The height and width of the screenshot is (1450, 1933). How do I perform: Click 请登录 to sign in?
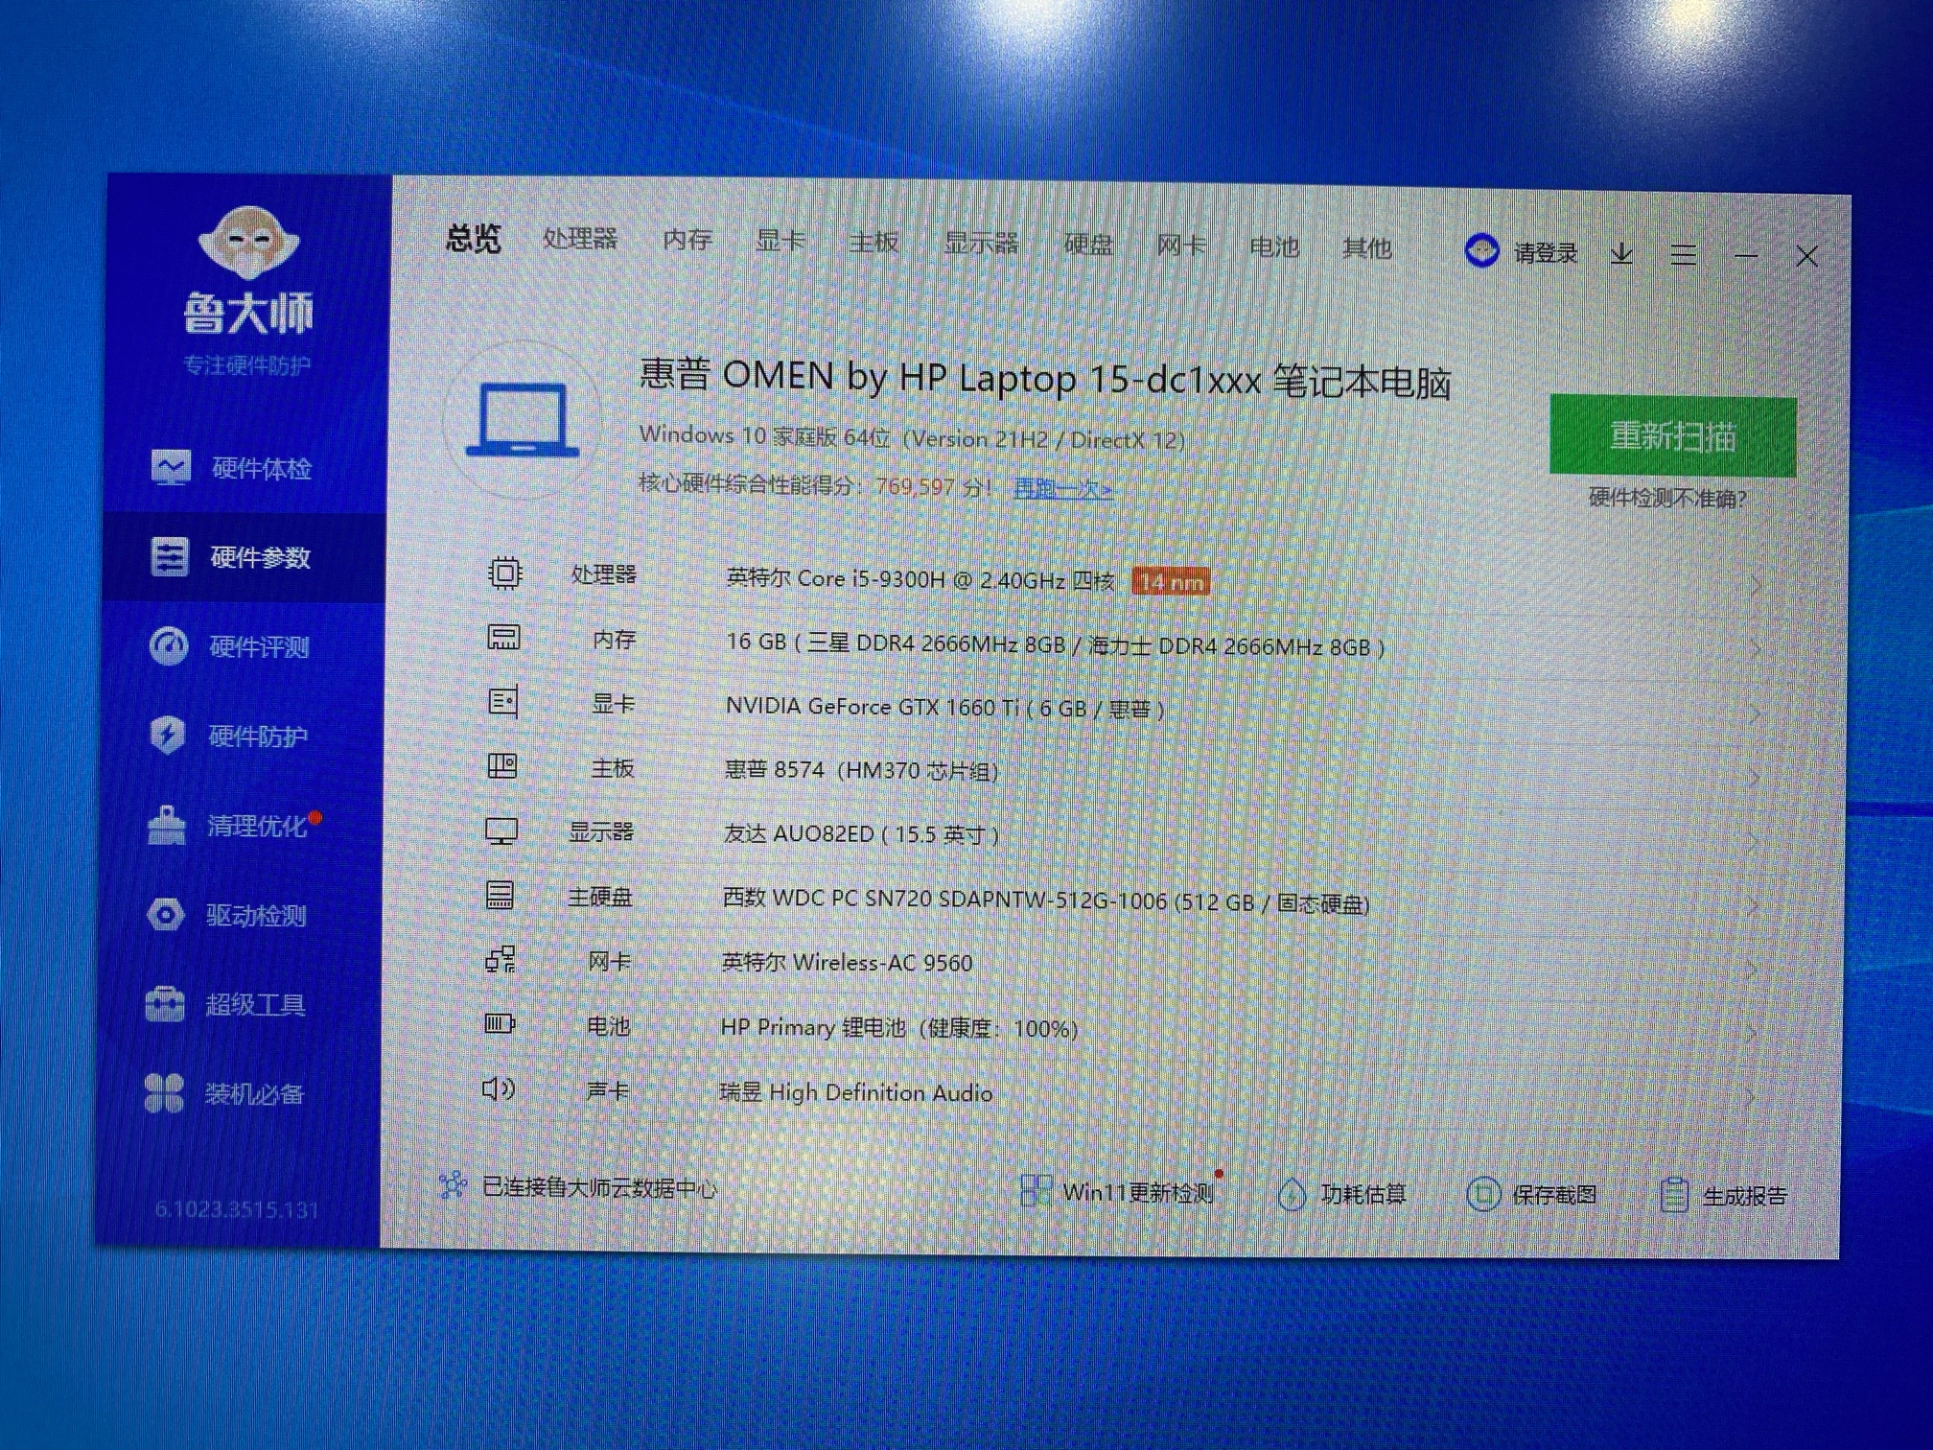coord(1545,253)
